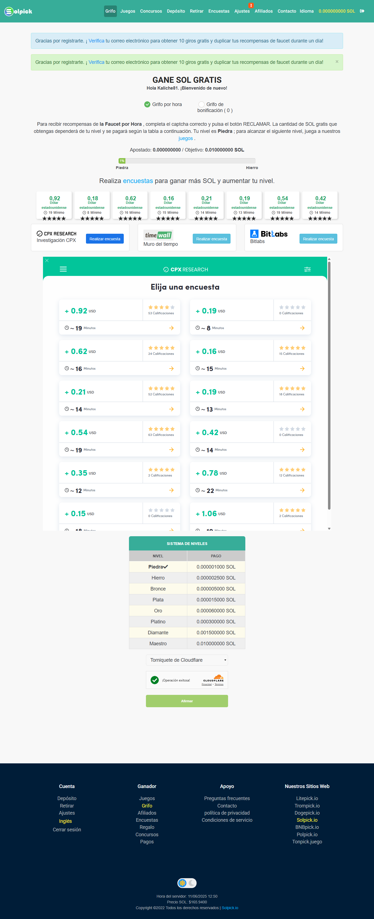Click the Solpick logo
Screen dimensions: 374x919
coord(18,12)
